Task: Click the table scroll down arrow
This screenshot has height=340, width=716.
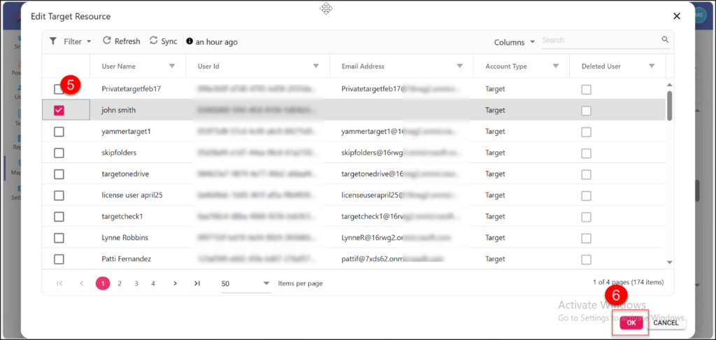Action: [669, 262]
